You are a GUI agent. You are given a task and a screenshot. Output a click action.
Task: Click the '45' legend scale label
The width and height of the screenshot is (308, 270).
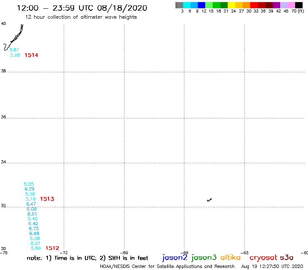[x=286, y=11]
